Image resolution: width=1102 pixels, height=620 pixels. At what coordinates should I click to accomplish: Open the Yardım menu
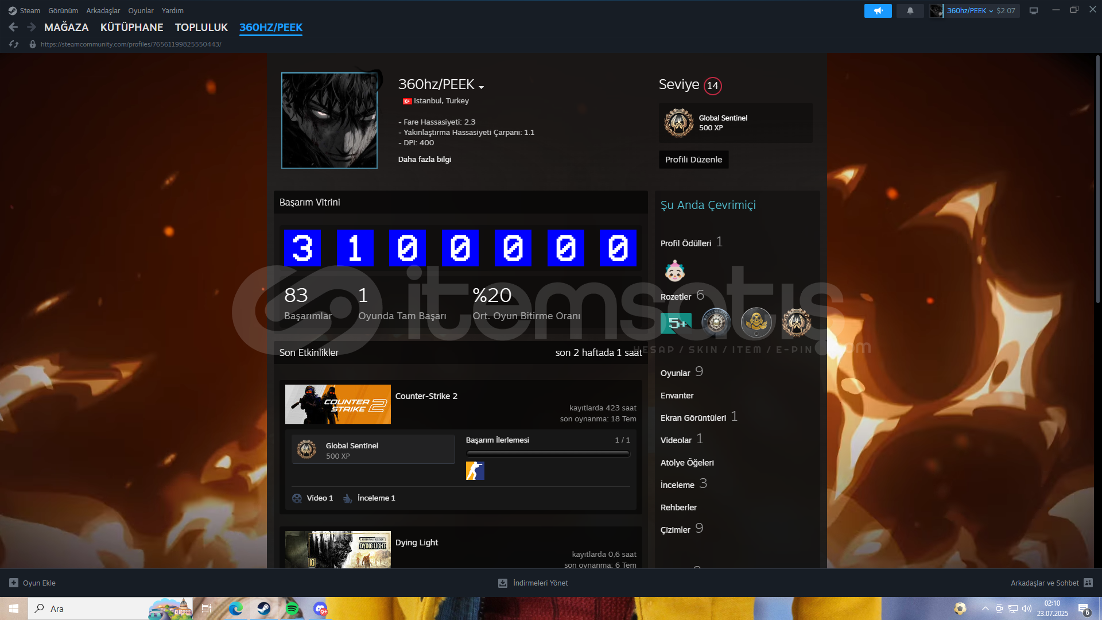point(173,10)
